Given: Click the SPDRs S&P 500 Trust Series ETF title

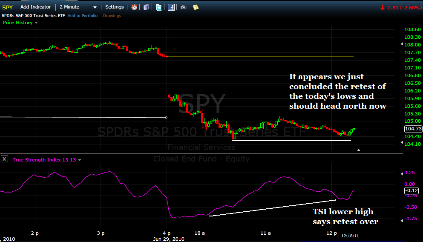Looking at the screenshot, I should (34, 16).
